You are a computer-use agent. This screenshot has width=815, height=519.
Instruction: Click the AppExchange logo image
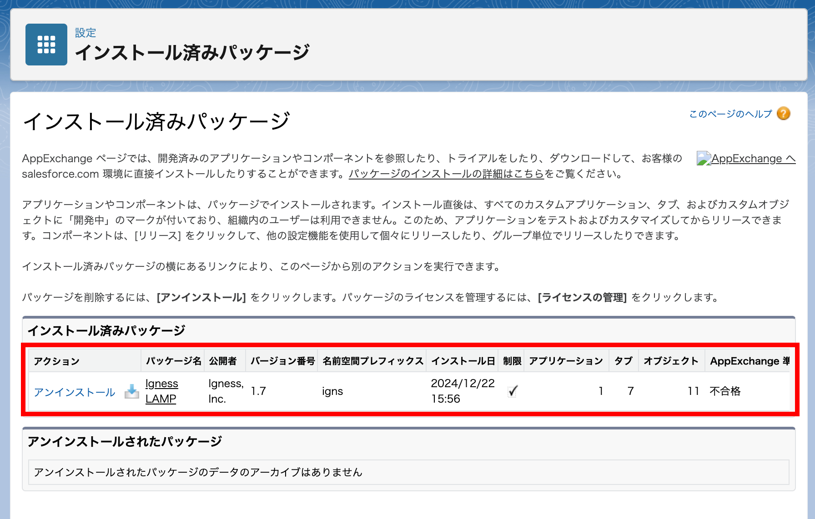click(x=704, y=159)
